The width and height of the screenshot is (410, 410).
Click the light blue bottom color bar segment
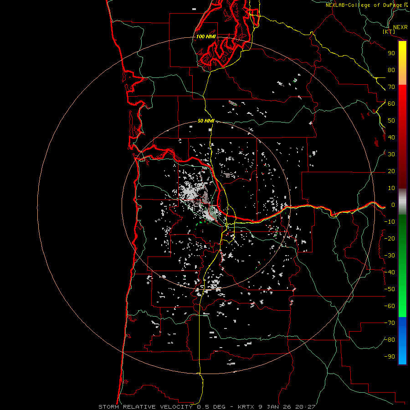[x=402, y=354]
